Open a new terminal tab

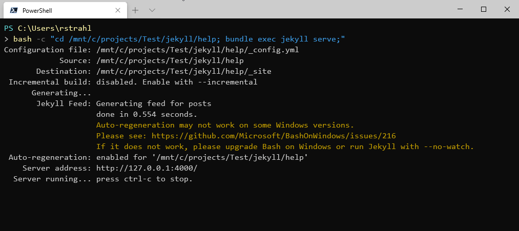click(x=135, y=10)
